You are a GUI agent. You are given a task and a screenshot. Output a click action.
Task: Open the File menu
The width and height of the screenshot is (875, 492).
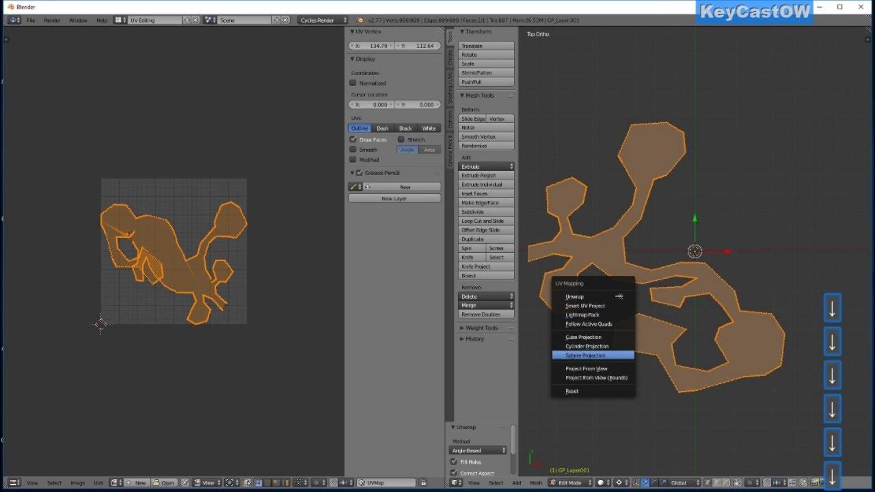31,20
